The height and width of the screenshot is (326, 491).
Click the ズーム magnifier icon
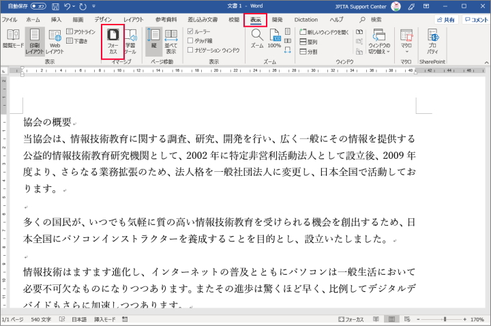[x=256, y=40]
